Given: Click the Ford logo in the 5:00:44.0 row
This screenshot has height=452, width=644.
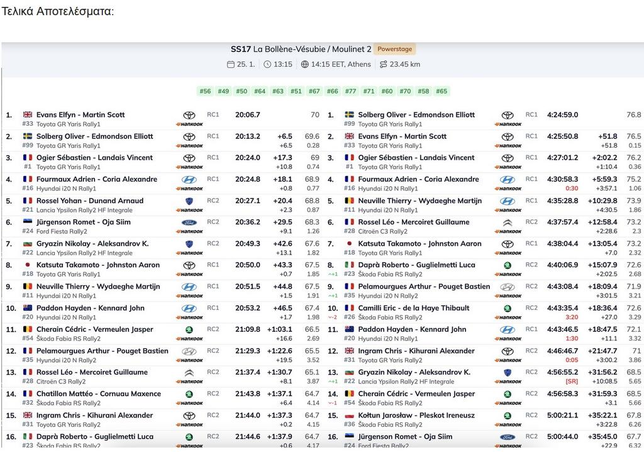Looking at the screenshot, I should [x=508, y=437].
